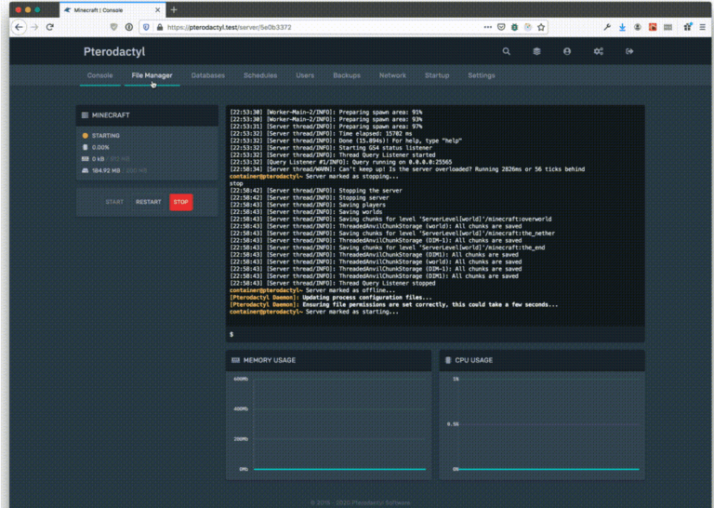Click the STARTING status text

[x=106, y=136]
